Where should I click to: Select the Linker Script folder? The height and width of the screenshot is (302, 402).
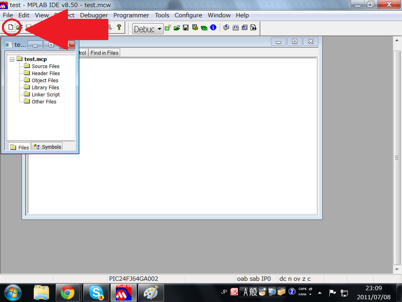[x=46, y=94]
